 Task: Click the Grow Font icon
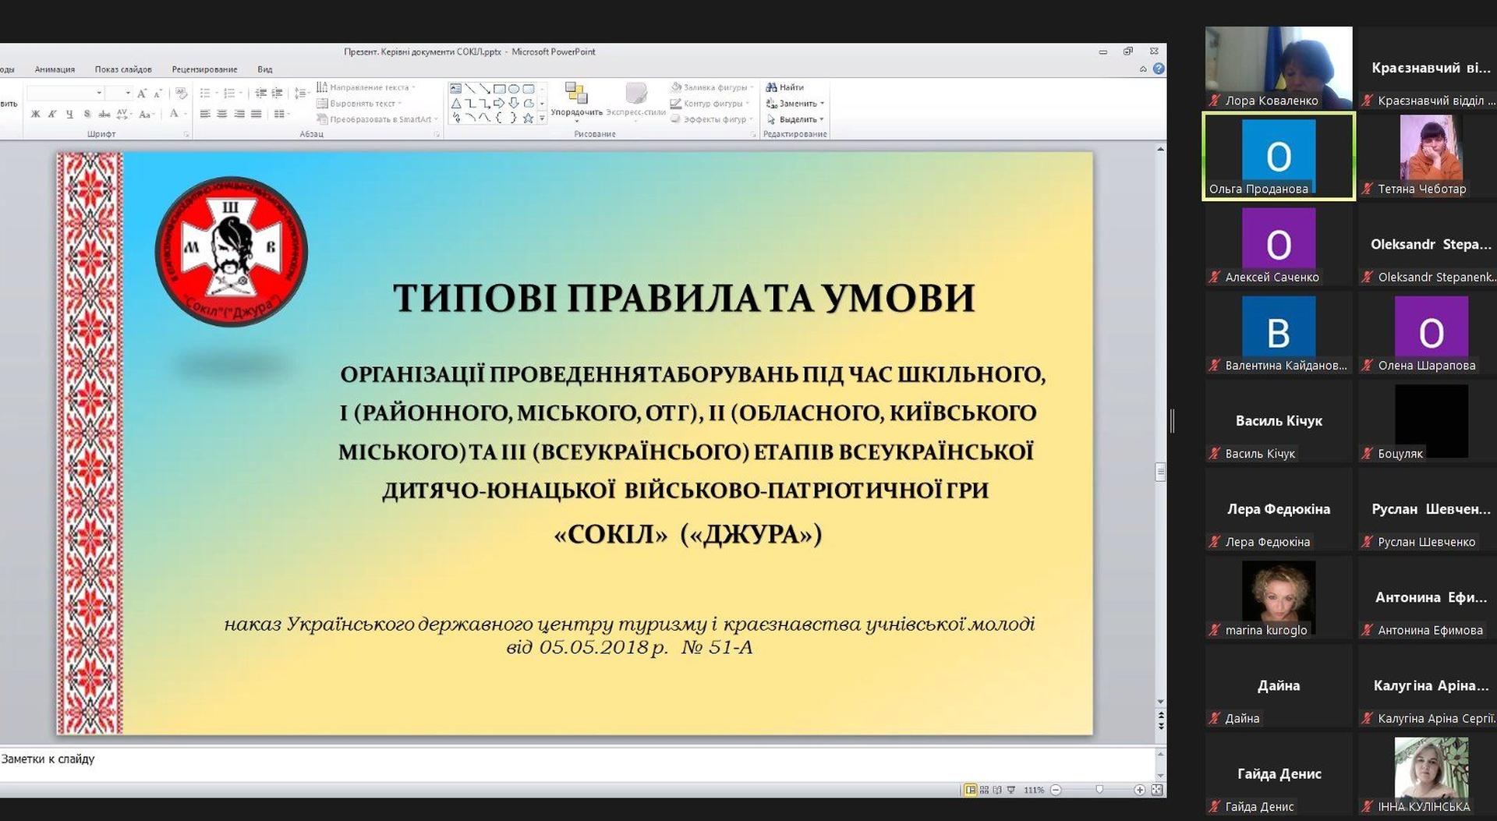(x=142, y=94)
